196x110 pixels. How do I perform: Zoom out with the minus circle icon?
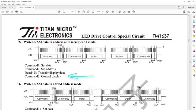click(88, 12)
